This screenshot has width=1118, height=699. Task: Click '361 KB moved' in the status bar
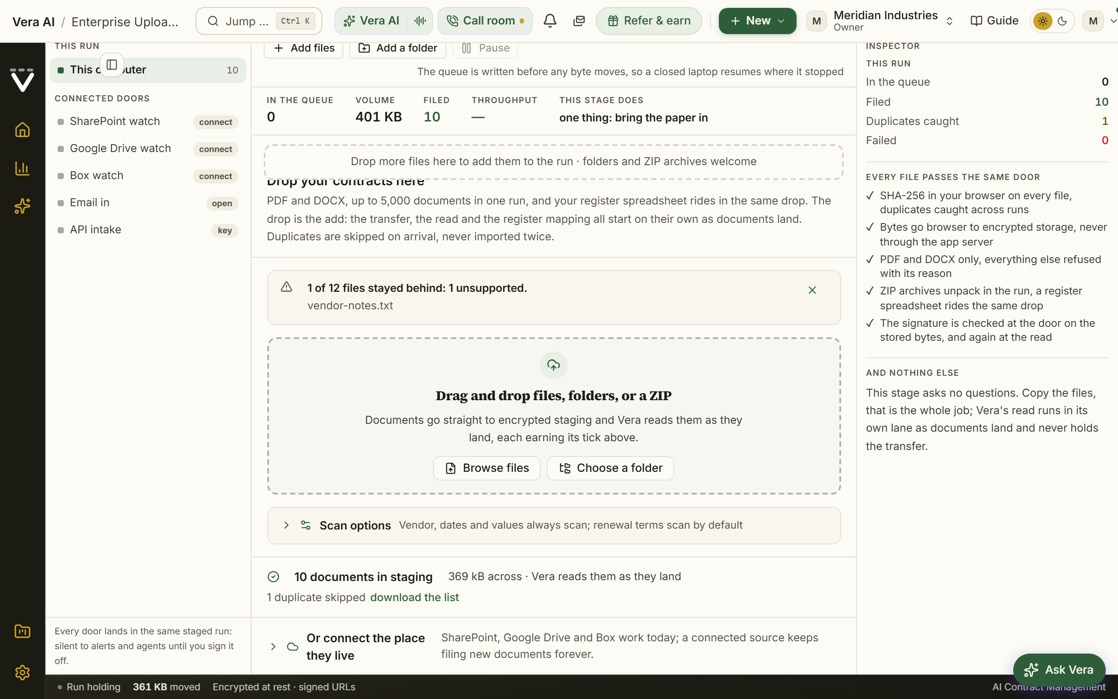coord(166,687)
